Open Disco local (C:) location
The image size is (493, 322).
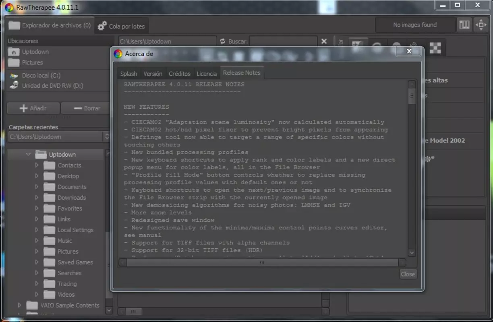[x=41, y=75]
